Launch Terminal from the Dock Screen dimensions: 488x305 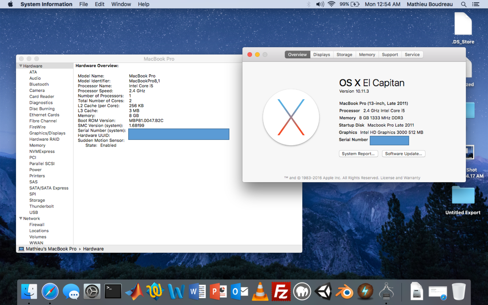pos(113,291)
